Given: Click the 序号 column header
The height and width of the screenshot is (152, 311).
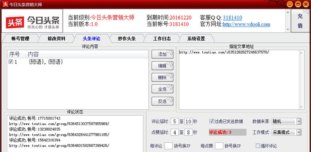Looking at the screenshot, I should click(x=17, y=54).
